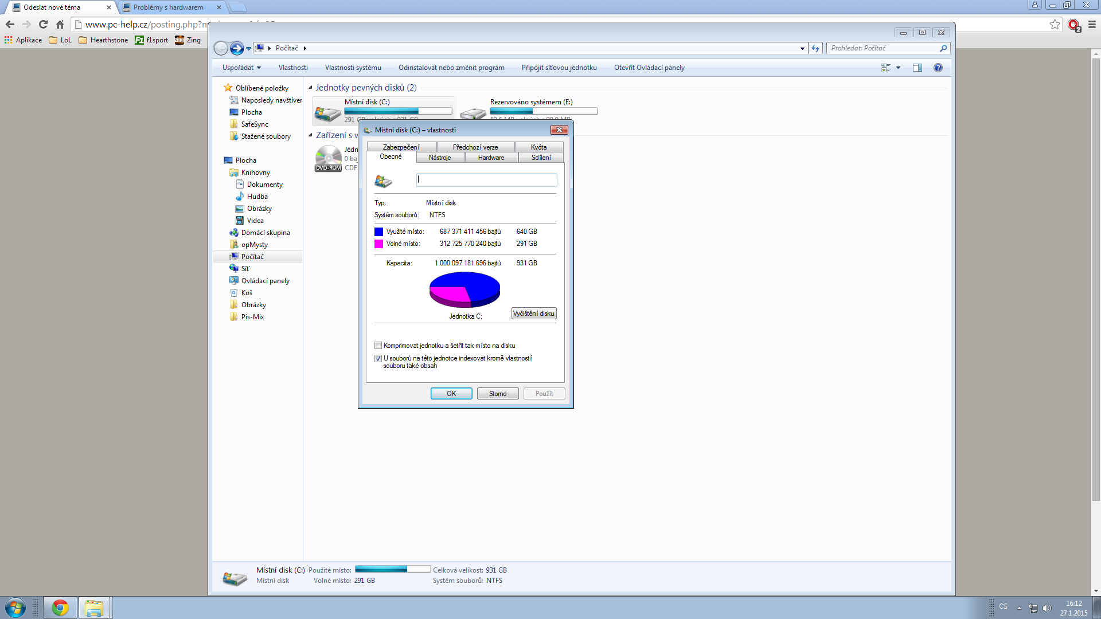Click the Vyčištění disku button

pyautogui.click(x=533, y=314)
